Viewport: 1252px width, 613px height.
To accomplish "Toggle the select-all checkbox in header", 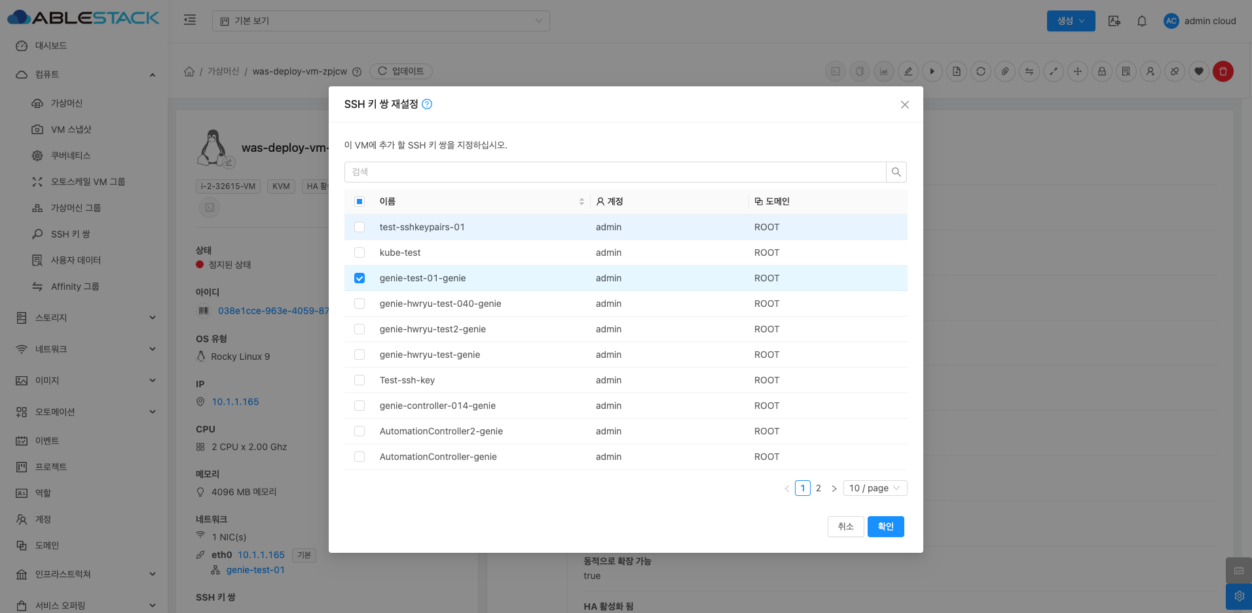I will [359, 201].
